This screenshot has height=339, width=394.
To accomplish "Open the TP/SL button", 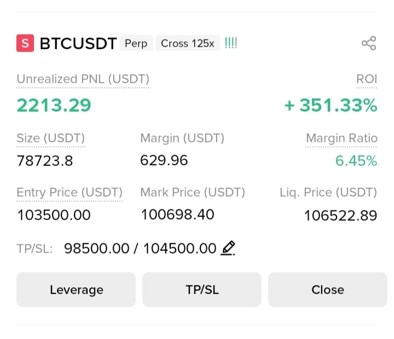I will (x=202, y=290).
